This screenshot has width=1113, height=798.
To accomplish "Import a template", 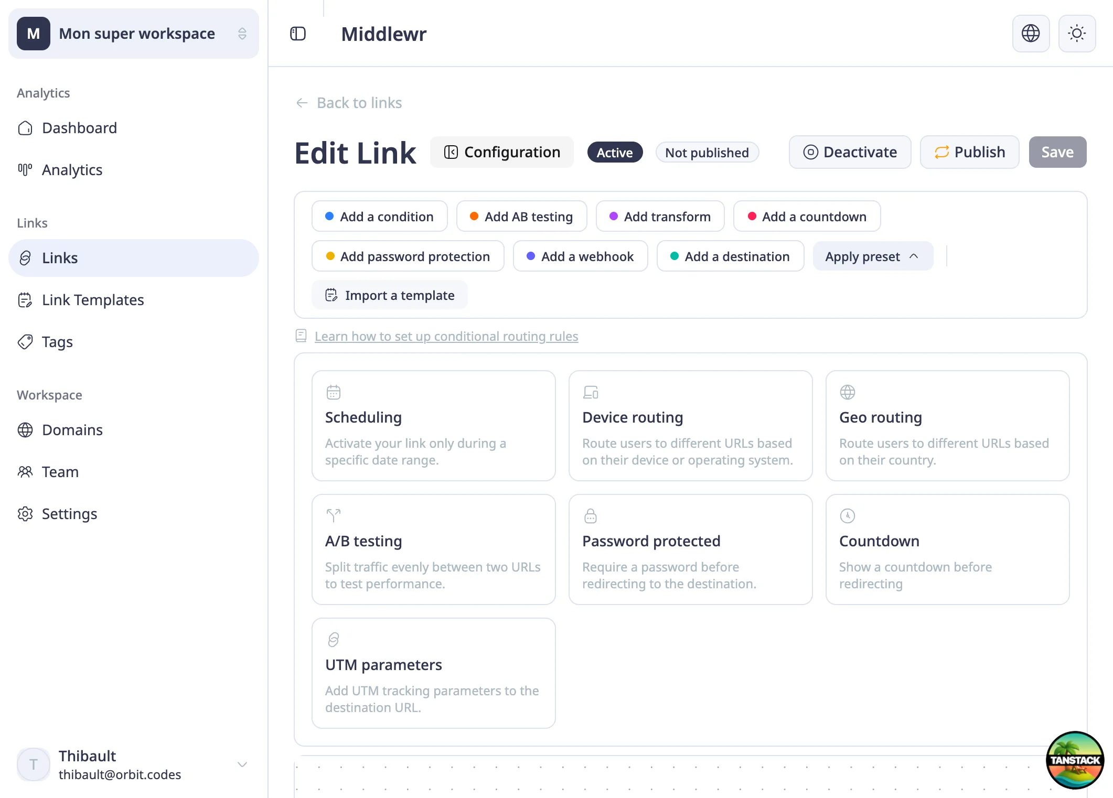I will click(x=390, y=295).
